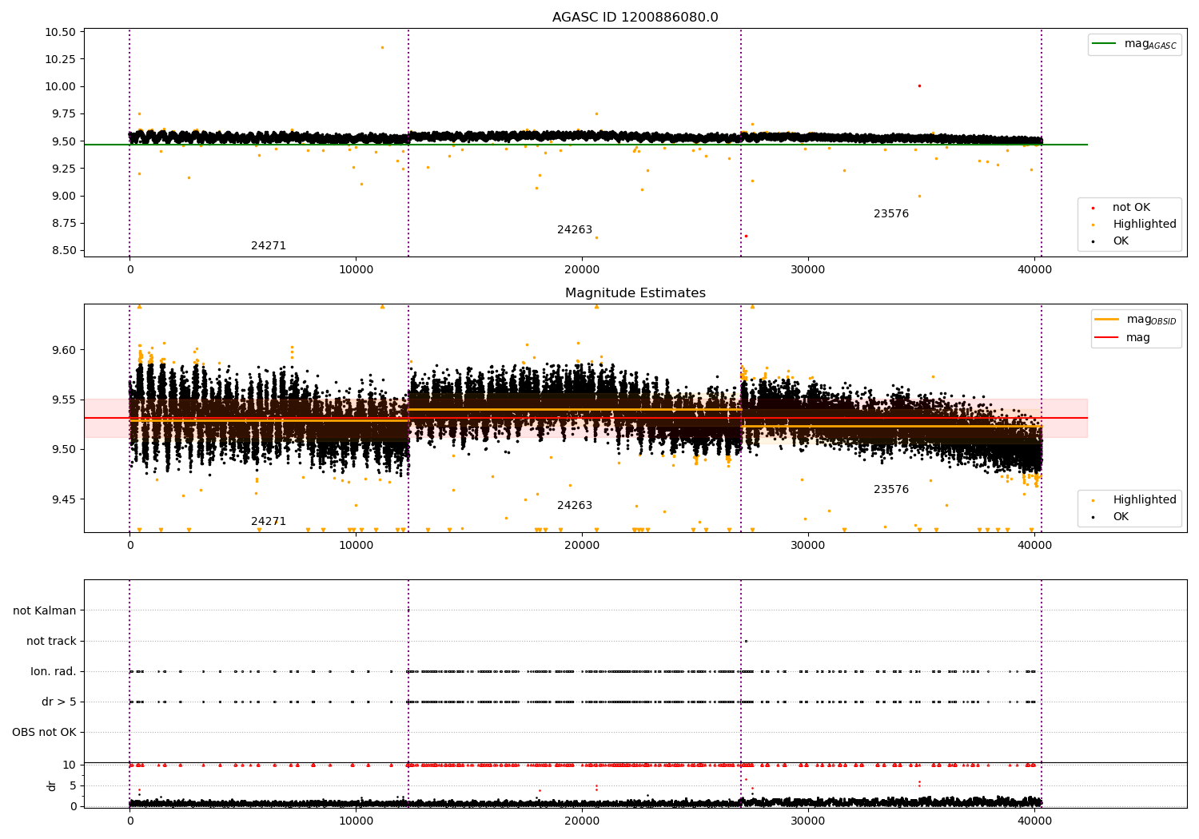Click obsid label 24263 in Magnitude Estimates plot

coord(575,506)
